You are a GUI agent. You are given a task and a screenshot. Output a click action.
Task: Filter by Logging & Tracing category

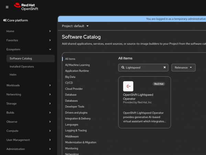point(76,130)
